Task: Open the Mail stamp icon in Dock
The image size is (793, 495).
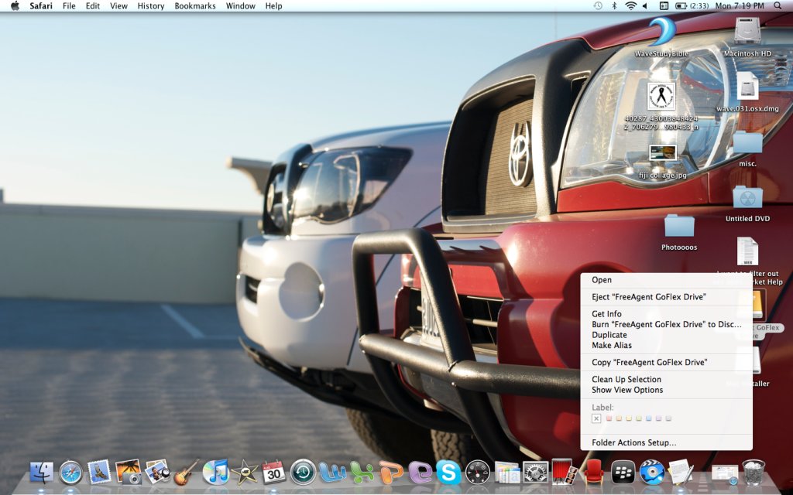Action: coord(98,473)
